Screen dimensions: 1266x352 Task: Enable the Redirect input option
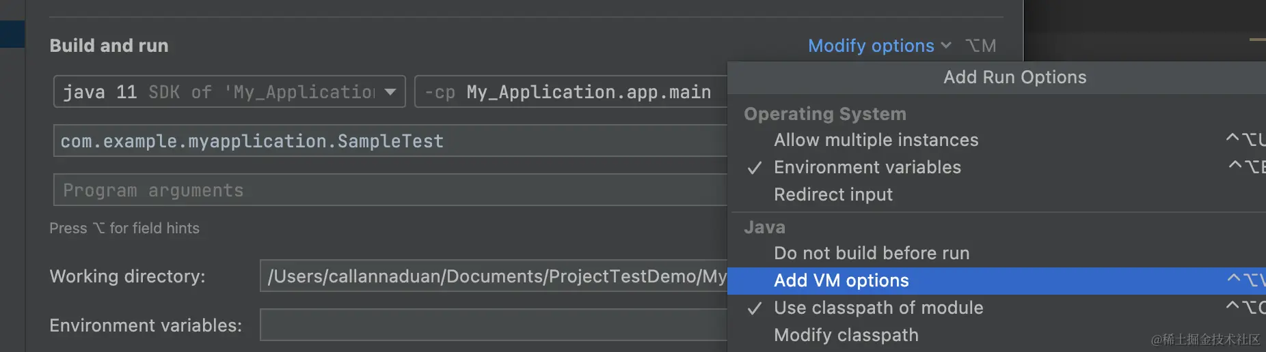point(833,194)
